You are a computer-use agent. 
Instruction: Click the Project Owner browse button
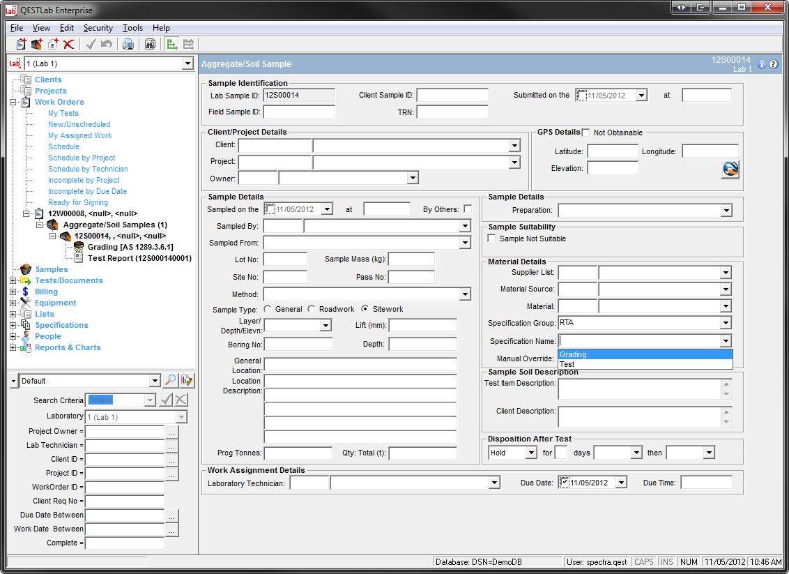[172, 432]
